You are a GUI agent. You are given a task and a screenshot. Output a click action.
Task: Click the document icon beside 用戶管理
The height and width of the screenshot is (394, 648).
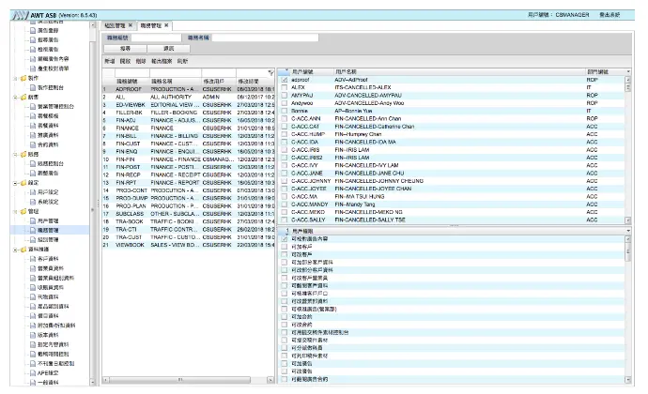pos(33,221)
